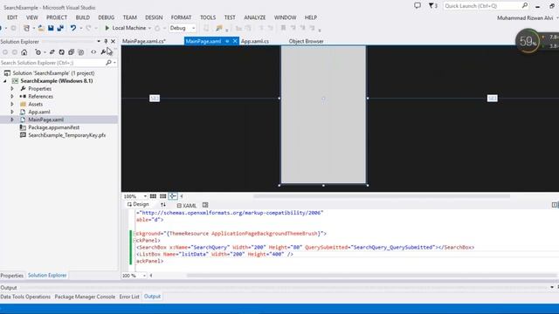The width and height of the screenshot is (559, 314).
Task: Click the Refresh icon in Solution Explorer
Action: tap(62, 52)
